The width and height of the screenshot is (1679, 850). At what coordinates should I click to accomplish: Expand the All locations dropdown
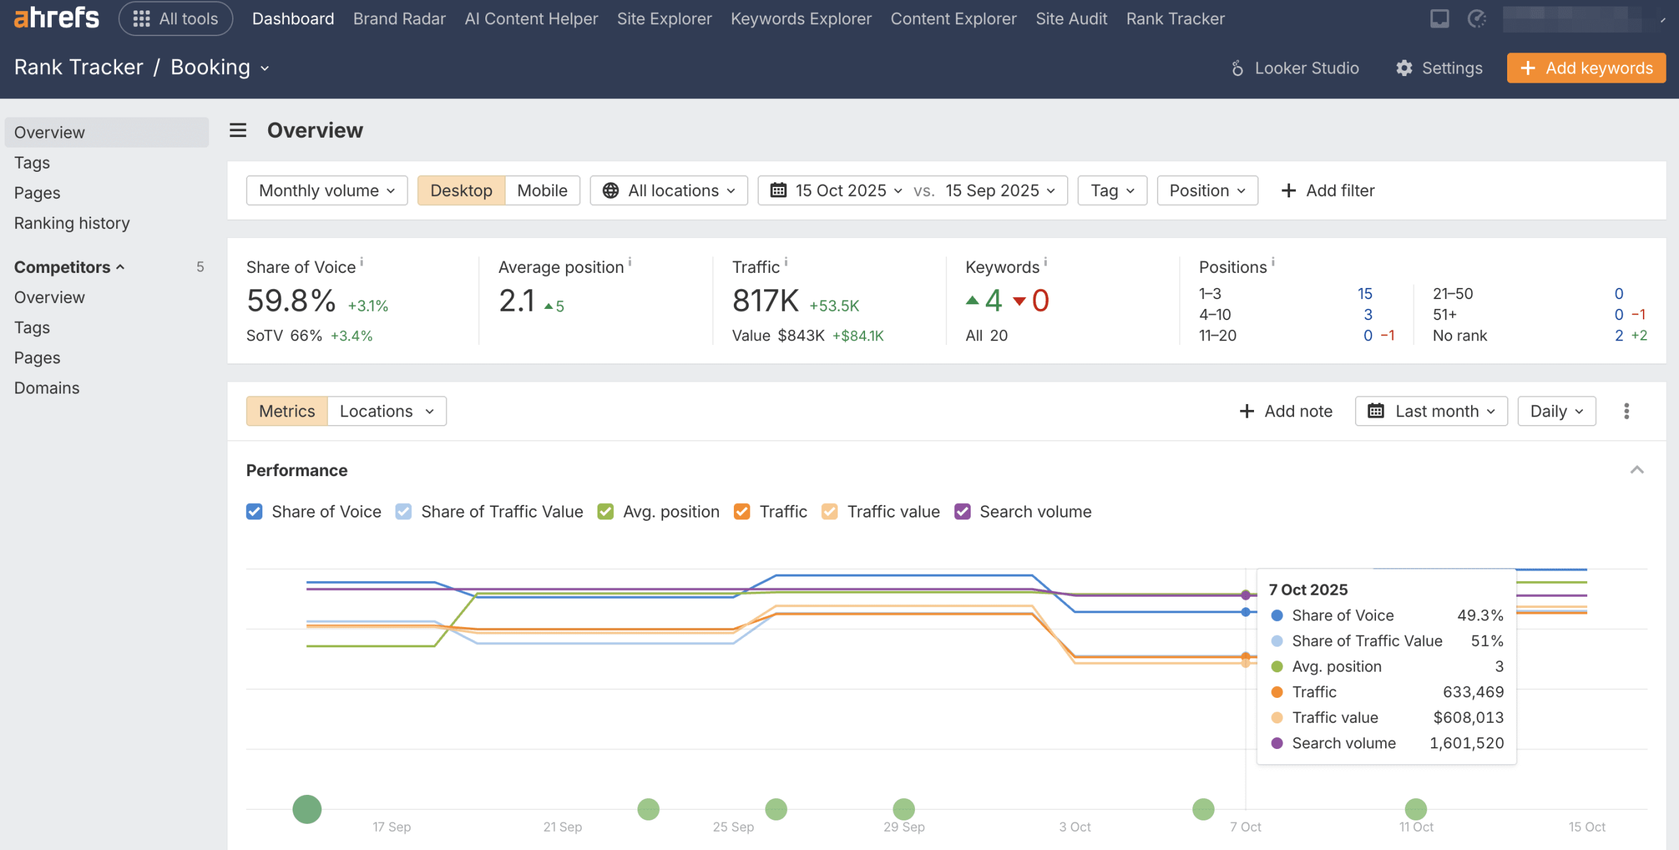point(668,191)
